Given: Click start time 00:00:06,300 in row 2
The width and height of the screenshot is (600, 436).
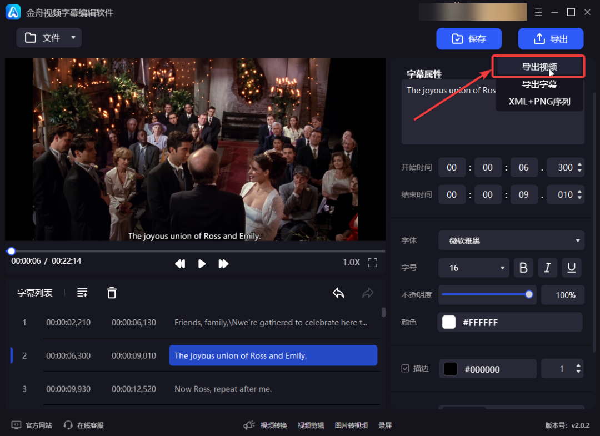Looking at the screenshot, I should (68, 355).
